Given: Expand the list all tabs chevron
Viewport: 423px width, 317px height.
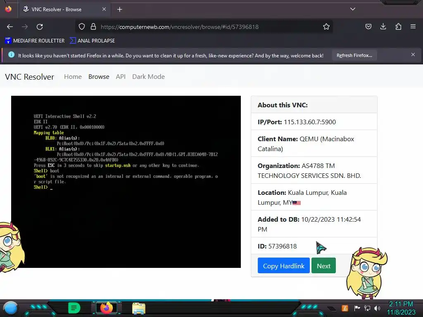Looking at the screenshot, I should [x=353, y=9].
